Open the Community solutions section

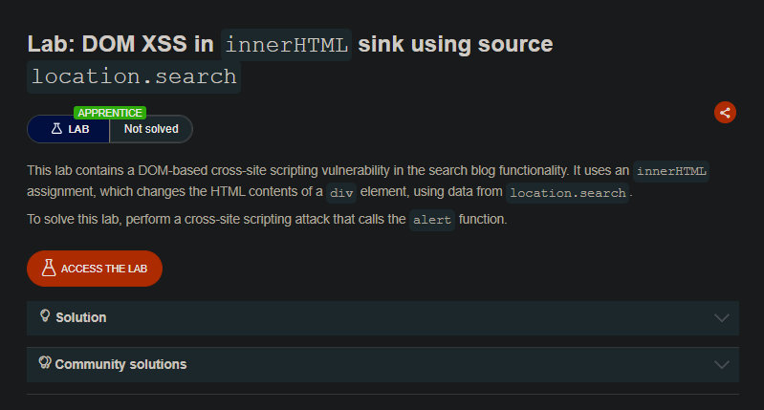point(383,365)
